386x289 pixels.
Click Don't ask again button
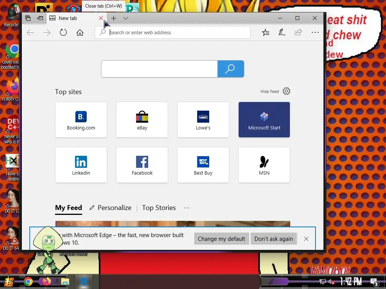(x=274, y=239)
